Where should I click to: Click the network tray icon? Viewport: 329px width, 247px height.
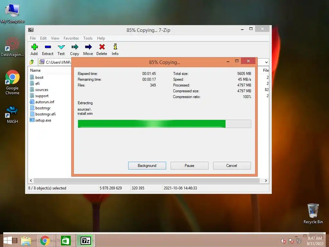(x=298, y=241)
